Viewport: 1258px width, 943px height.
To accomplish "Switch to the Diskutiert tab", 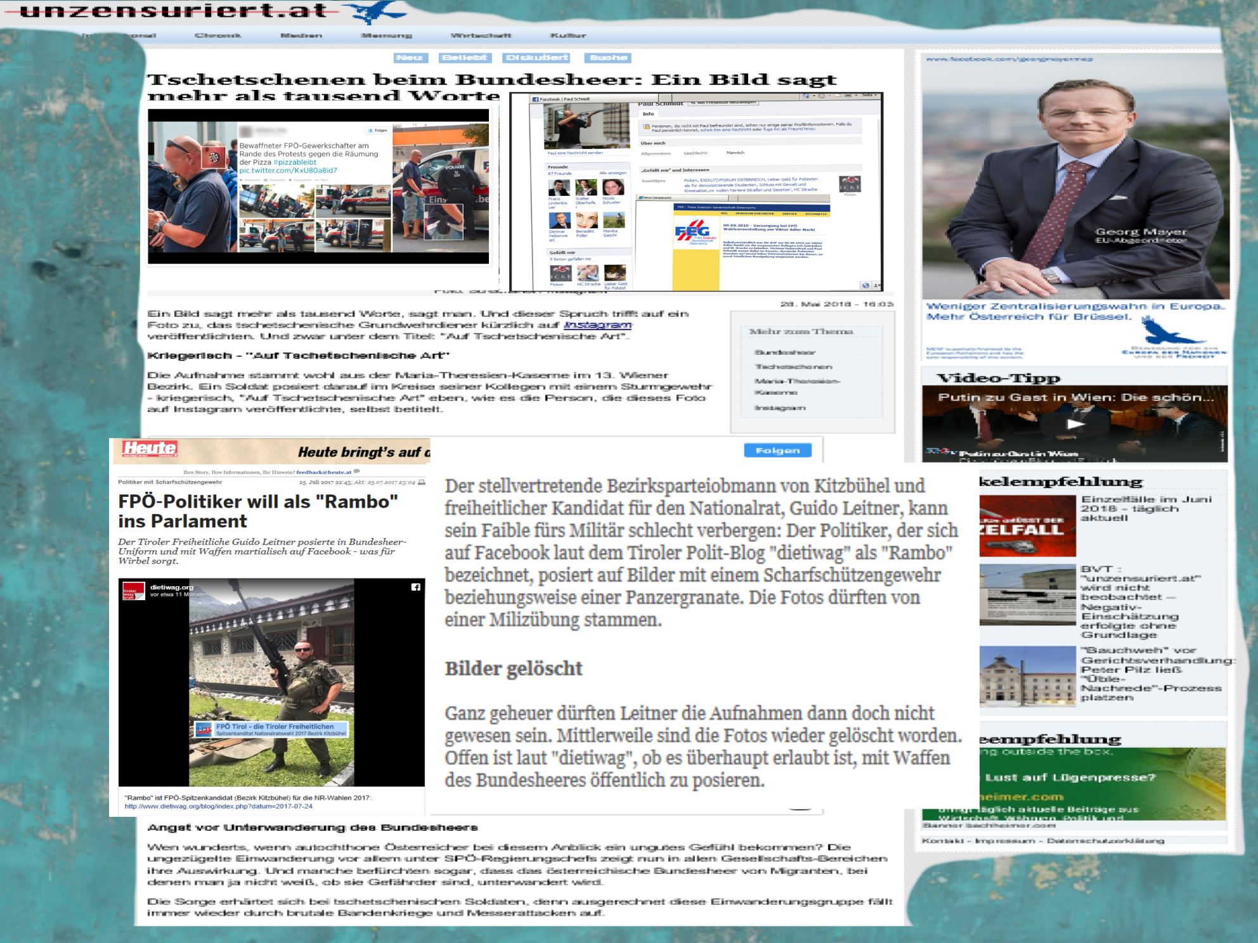I will point(536,58).
